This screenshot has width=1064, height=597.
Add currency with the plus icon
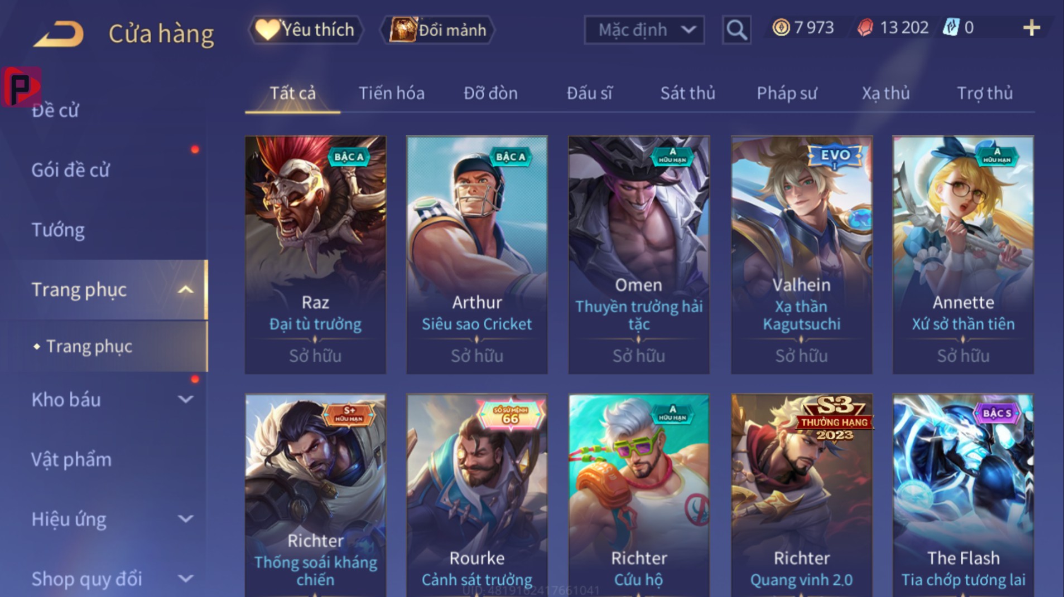[x=1032, y=28]
